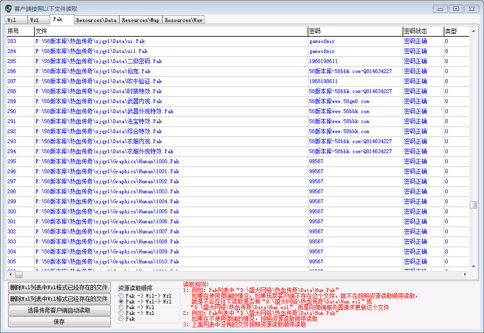Image resolution: width=484 pixels, height=333 pixels.
Task: Select Pak -> Wil read order
Action: 121,307
